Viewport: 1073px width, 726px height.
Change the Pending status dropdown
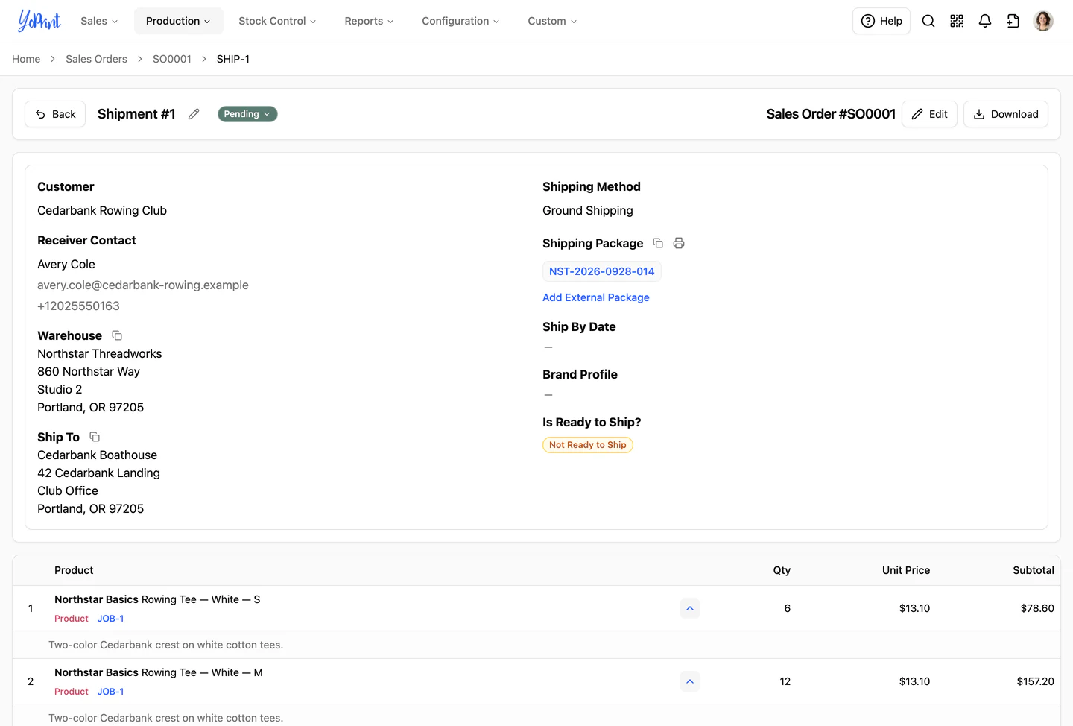coord(247,114)
